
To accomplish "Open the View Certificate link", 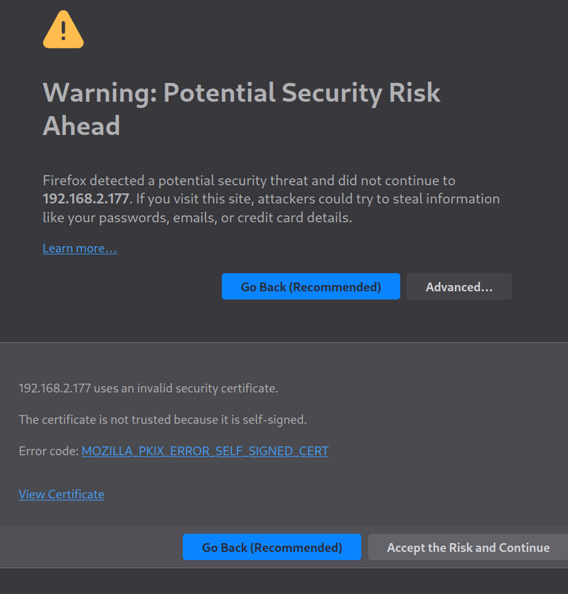I will pos(62,495).
